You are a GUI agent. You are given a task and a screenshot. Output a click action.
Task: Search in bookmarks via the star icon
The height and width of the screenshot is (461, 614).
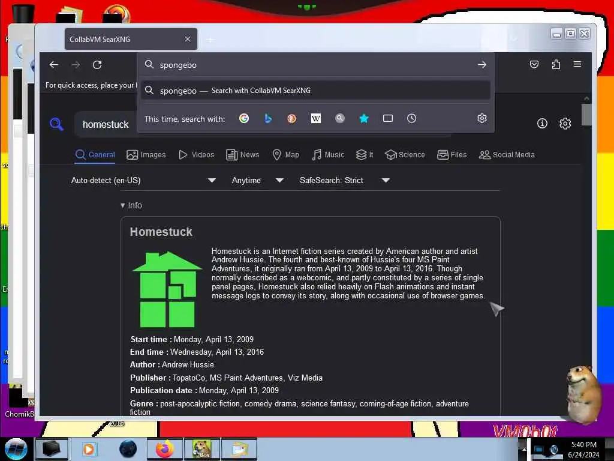tap(364, 118)
